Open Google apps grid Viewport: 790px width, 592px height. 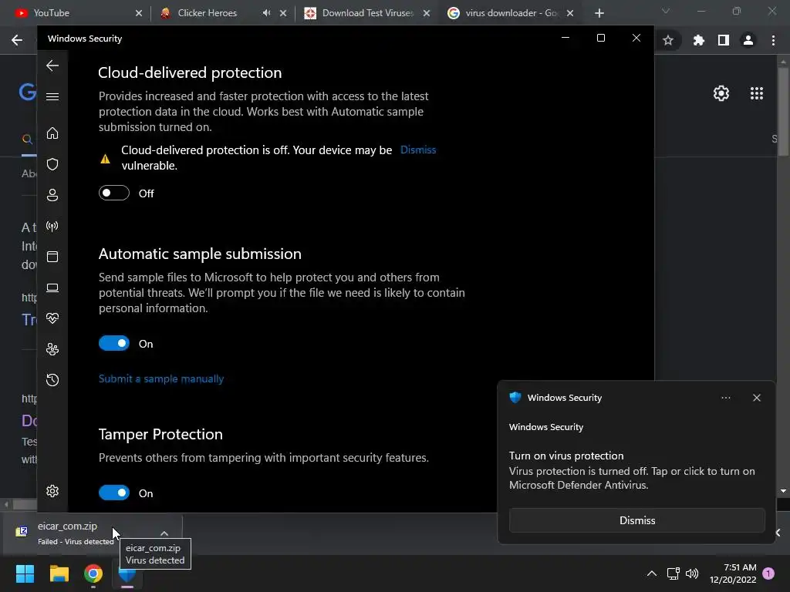pos(757,93)
